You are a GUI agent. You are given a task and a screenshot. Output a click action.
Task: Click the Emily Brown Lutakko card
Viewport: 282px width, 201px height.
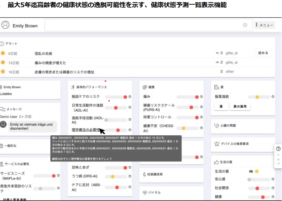pyautogui.click(x=30, y=90)
